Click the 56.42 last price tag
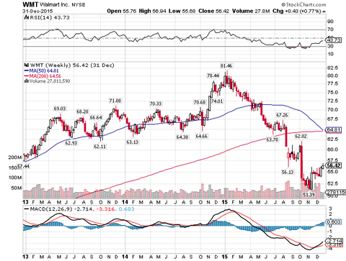 (x=334, y=165)
